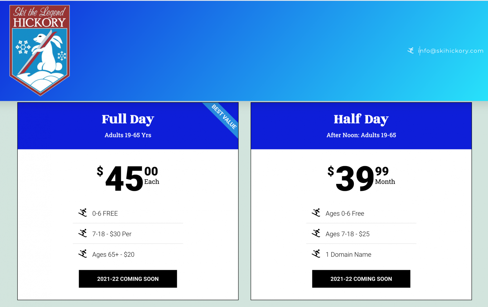Image resolution: width=488 pixels, height=307 pixels.
Task: Click skier icon next to 0-6 FREE
Action: point(83,213)
